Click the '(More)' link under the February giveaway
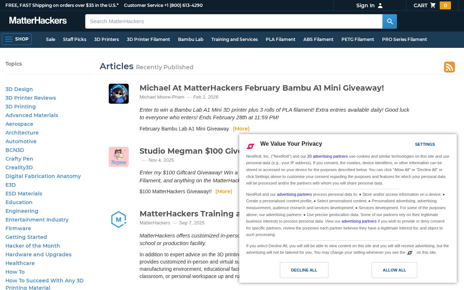The height and width of the screenshot is (290, 464). coord(241,129)
